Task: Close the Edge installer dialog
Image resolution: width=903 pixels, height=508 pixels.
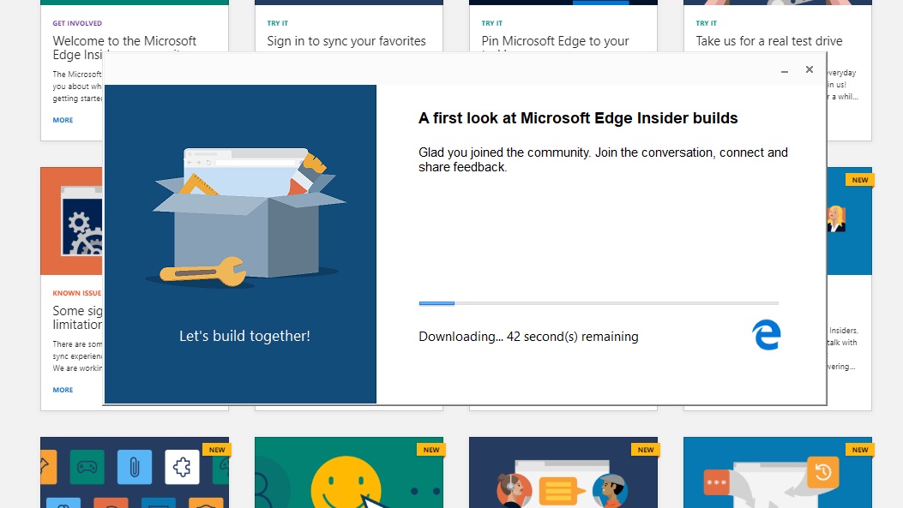Action: point(809,69)
